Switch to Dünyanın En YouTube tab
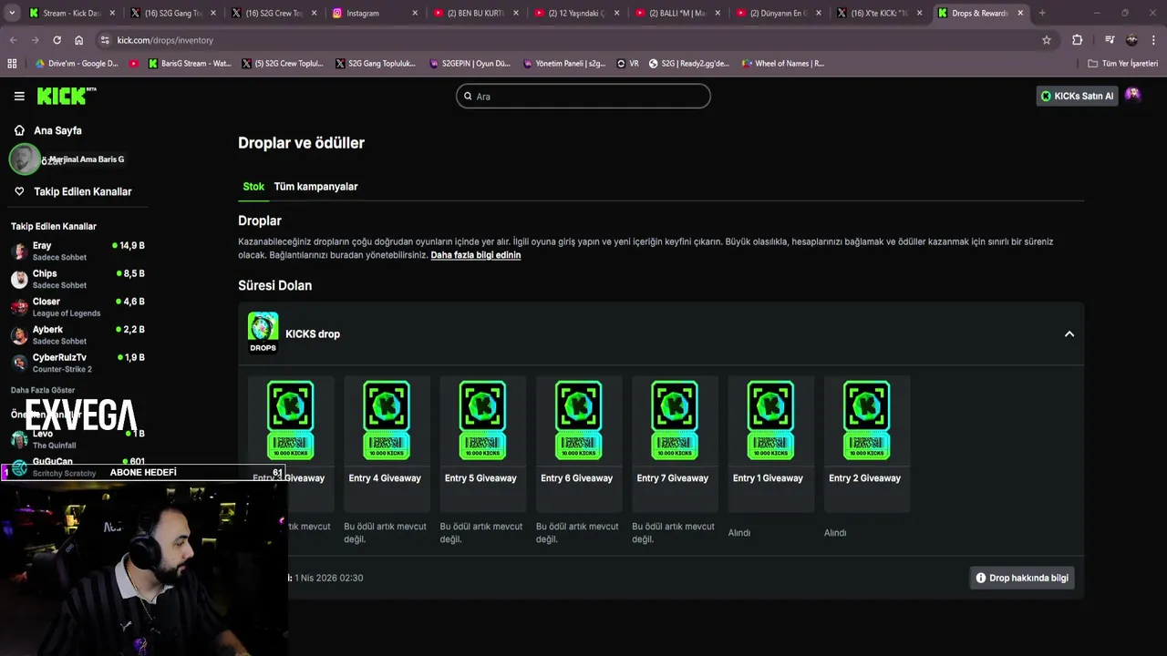 point(778,13)
